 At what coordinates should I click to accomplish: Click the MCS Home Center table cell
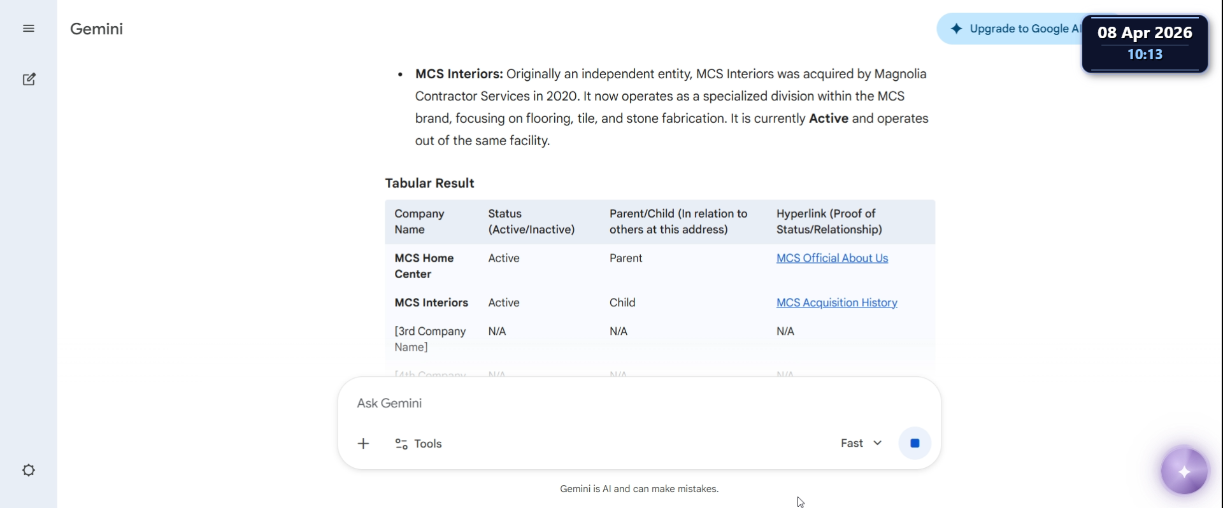pos(424,266)
